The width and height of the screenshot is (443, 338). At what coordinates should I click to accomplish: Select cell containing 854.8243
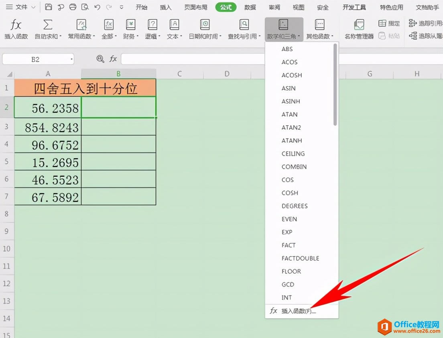48,126
